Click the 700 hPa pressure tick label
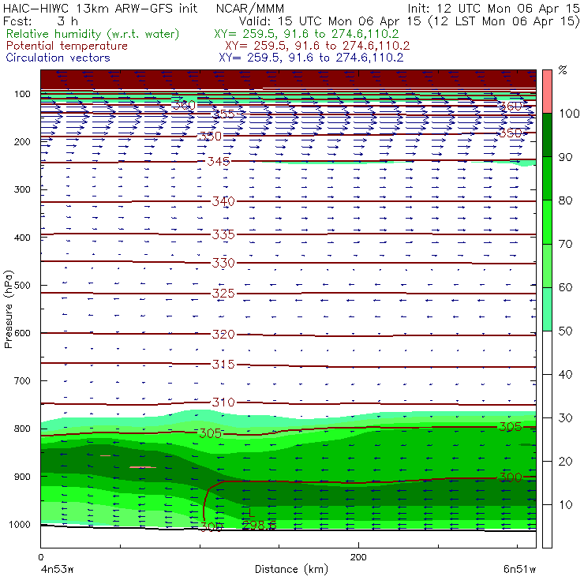584x584 pixels. [22, 380]
